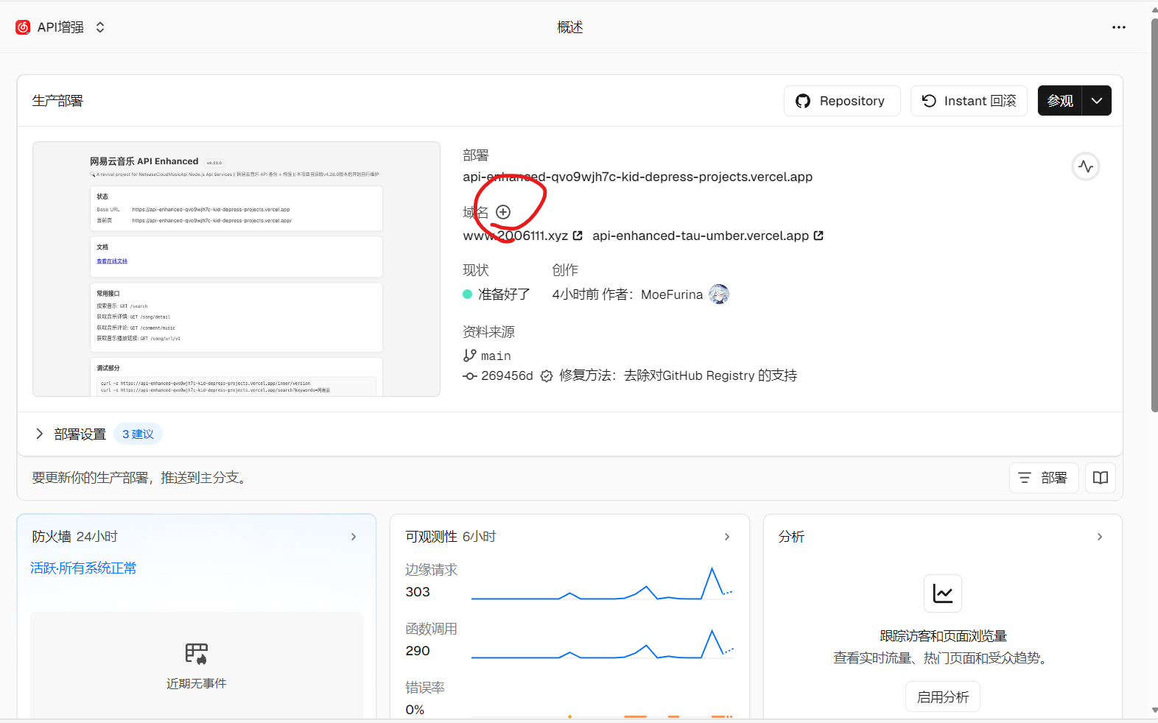Click the green 准备好了 status dot
Viewport: 1158px width, 723px height.
[x=467, y=295]
